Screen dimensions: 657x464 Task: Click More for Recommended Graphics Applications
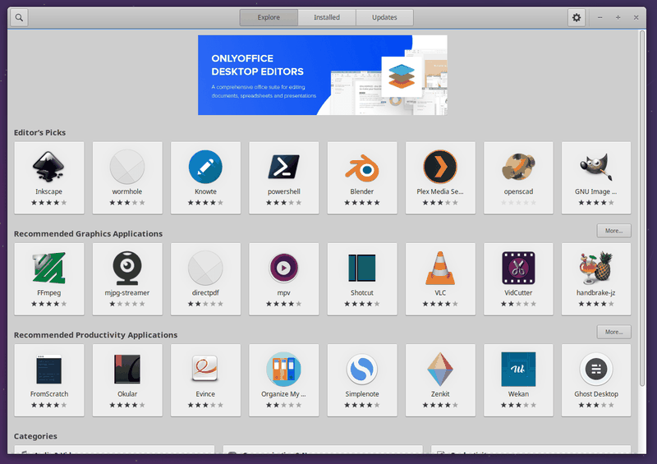pyautogui.click(x=613, y=231)
